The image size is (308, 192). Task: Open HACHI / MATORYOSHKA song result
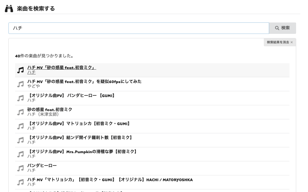coord(152,182)
